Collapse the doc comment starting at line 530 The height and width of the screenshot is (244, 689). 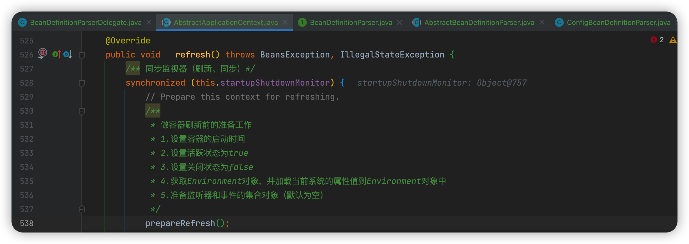pyautogui.click(x=82, y=111)
